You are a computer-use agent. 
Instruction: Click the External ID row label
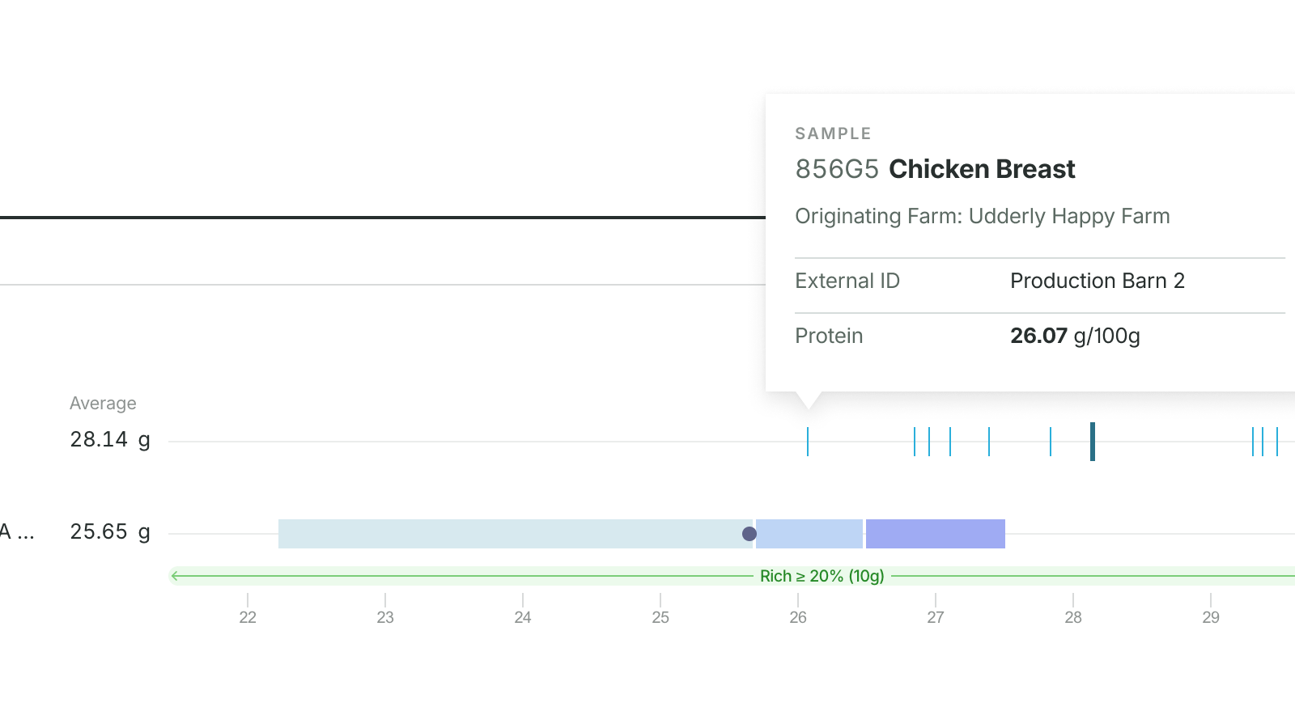tap(847, 281)
